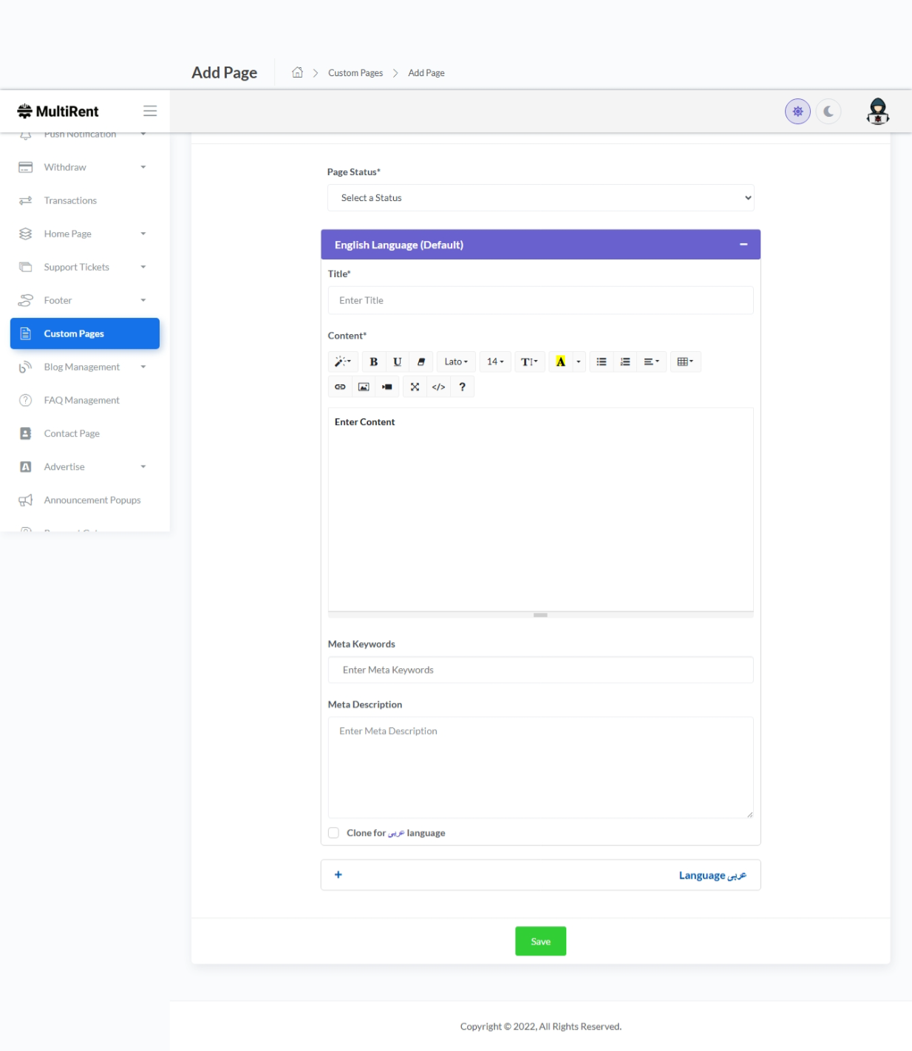Screen dimensions: 912x1051
Task: Insert a picture via the image icon
Action: click(x=364, y=387)
